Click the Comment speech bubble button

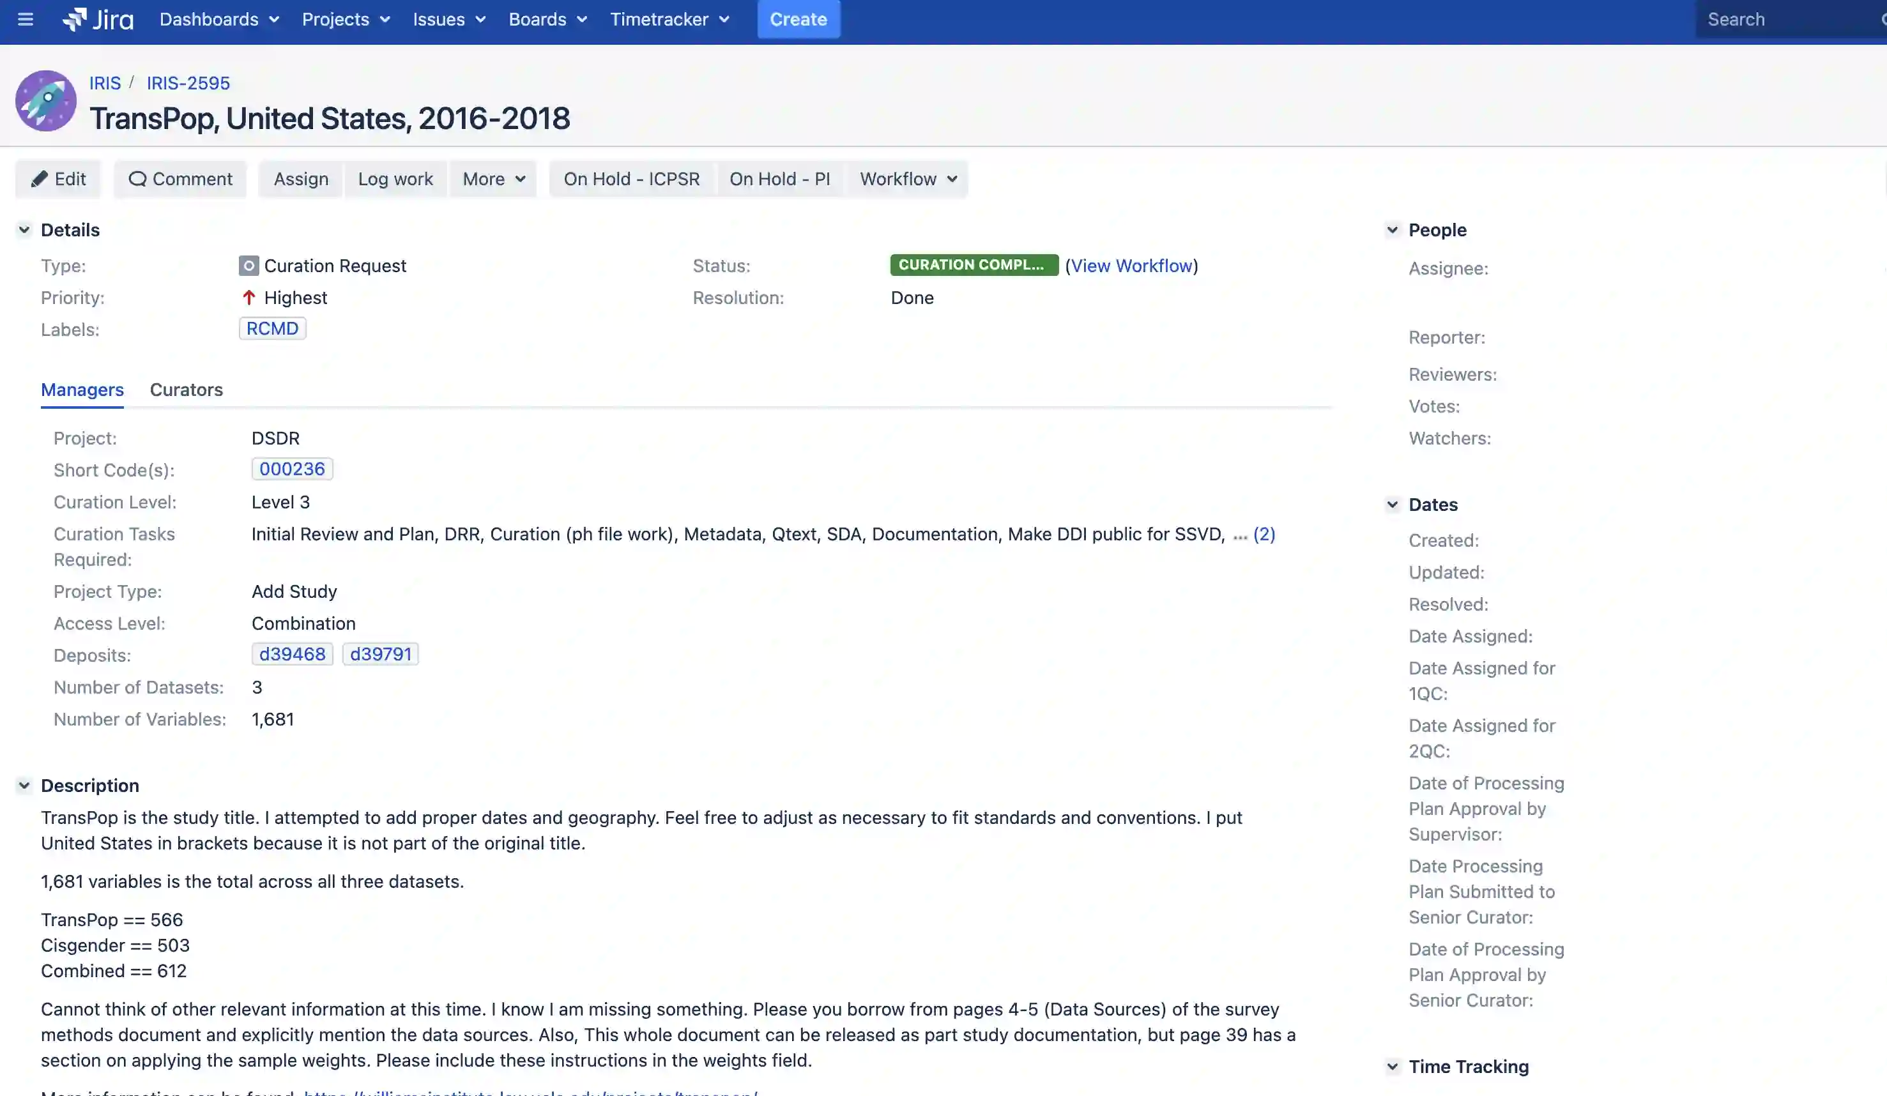181,179
